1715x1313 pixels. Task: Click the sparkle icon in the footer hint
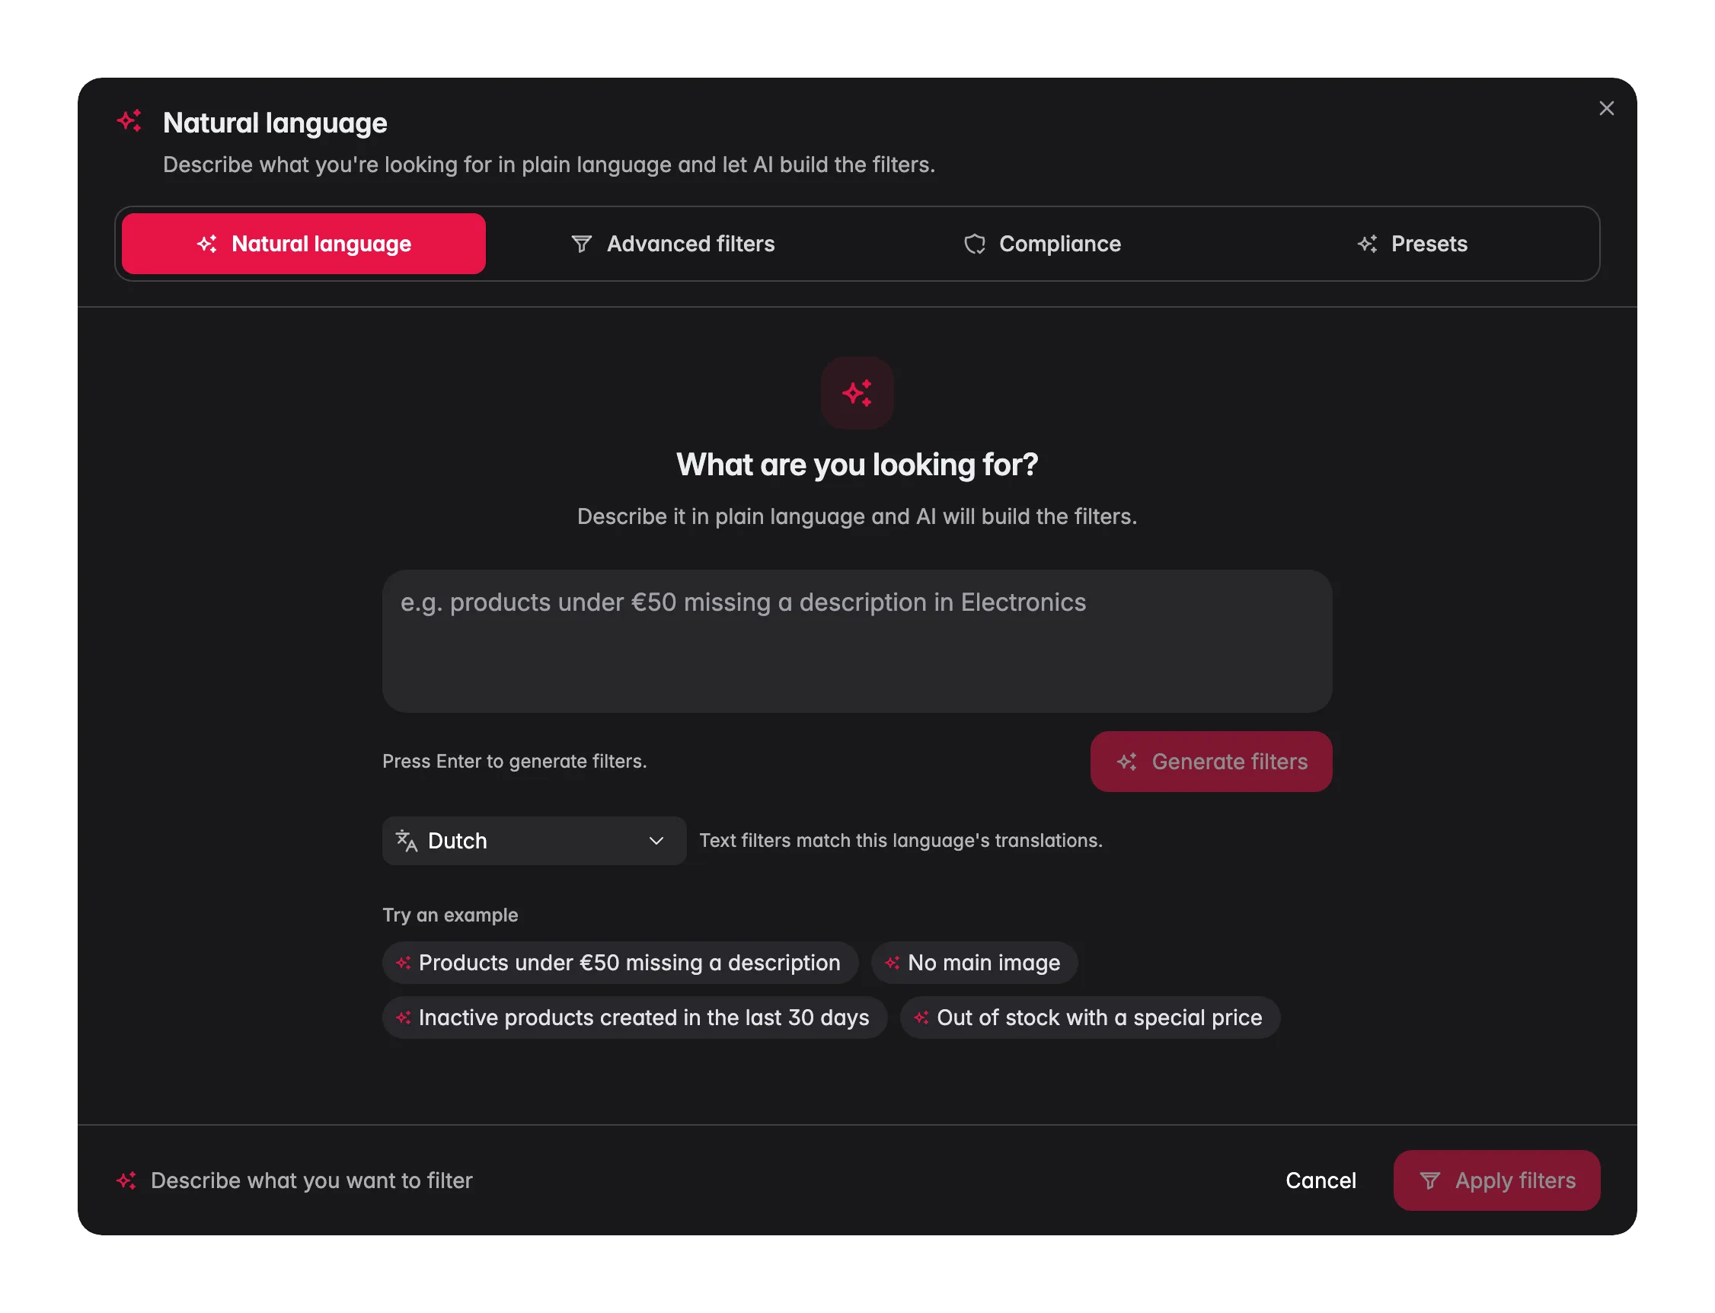point(126,1180)
